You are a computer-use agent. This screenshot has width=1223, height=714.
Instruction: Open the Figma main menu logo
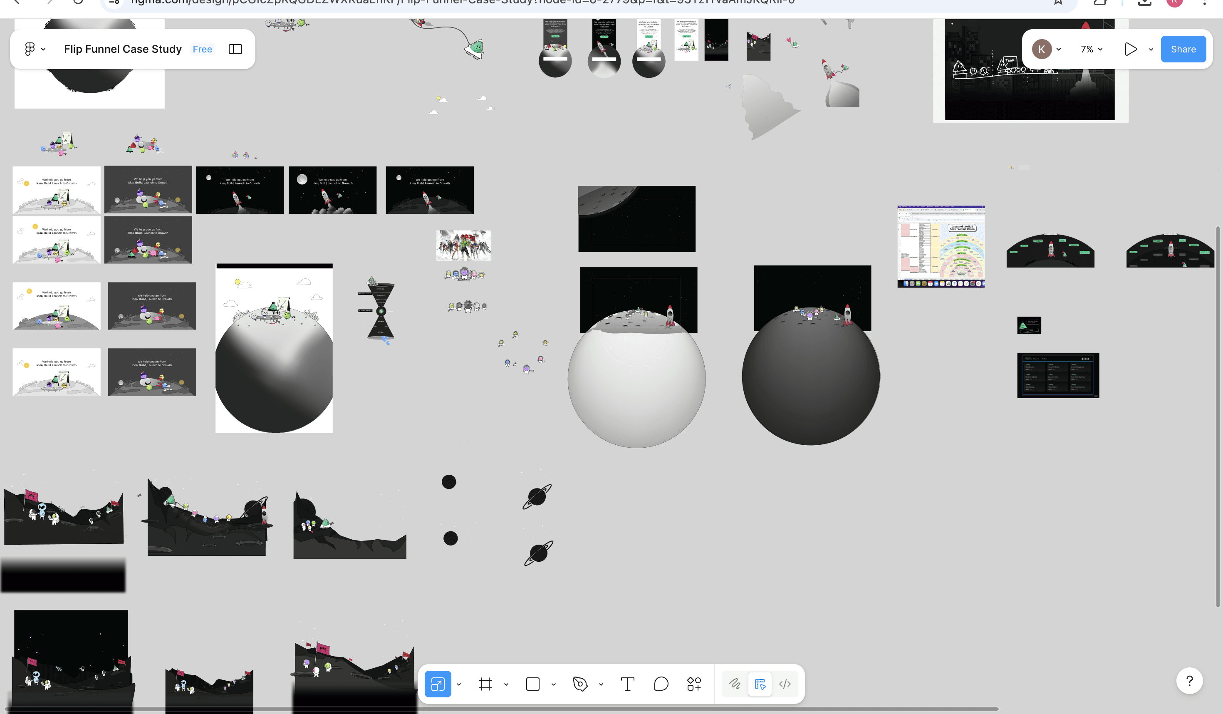[x=30, y=49]
